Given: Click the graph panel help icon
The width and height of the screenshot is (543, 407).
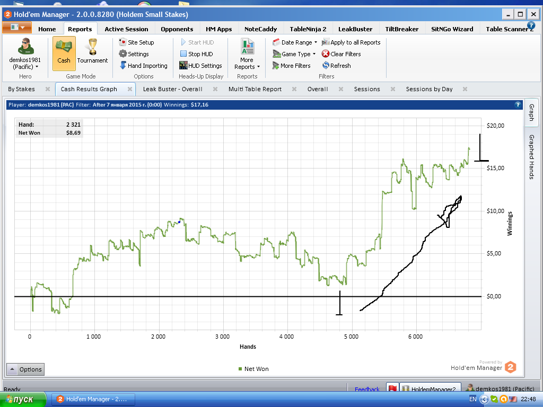Looking at the screenshot, I should (518, 104).
